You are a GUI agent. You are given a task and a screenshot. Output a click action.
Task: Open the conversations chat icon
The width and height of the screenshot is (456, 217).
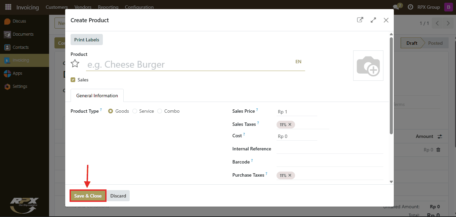(x=397, y=7)
